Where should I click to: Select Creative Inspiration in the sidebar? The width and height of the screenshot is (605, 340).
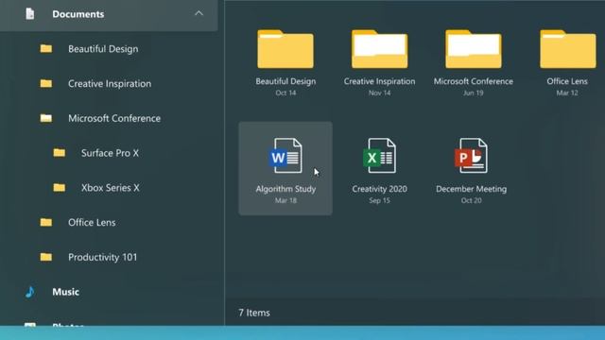point(110,84)
